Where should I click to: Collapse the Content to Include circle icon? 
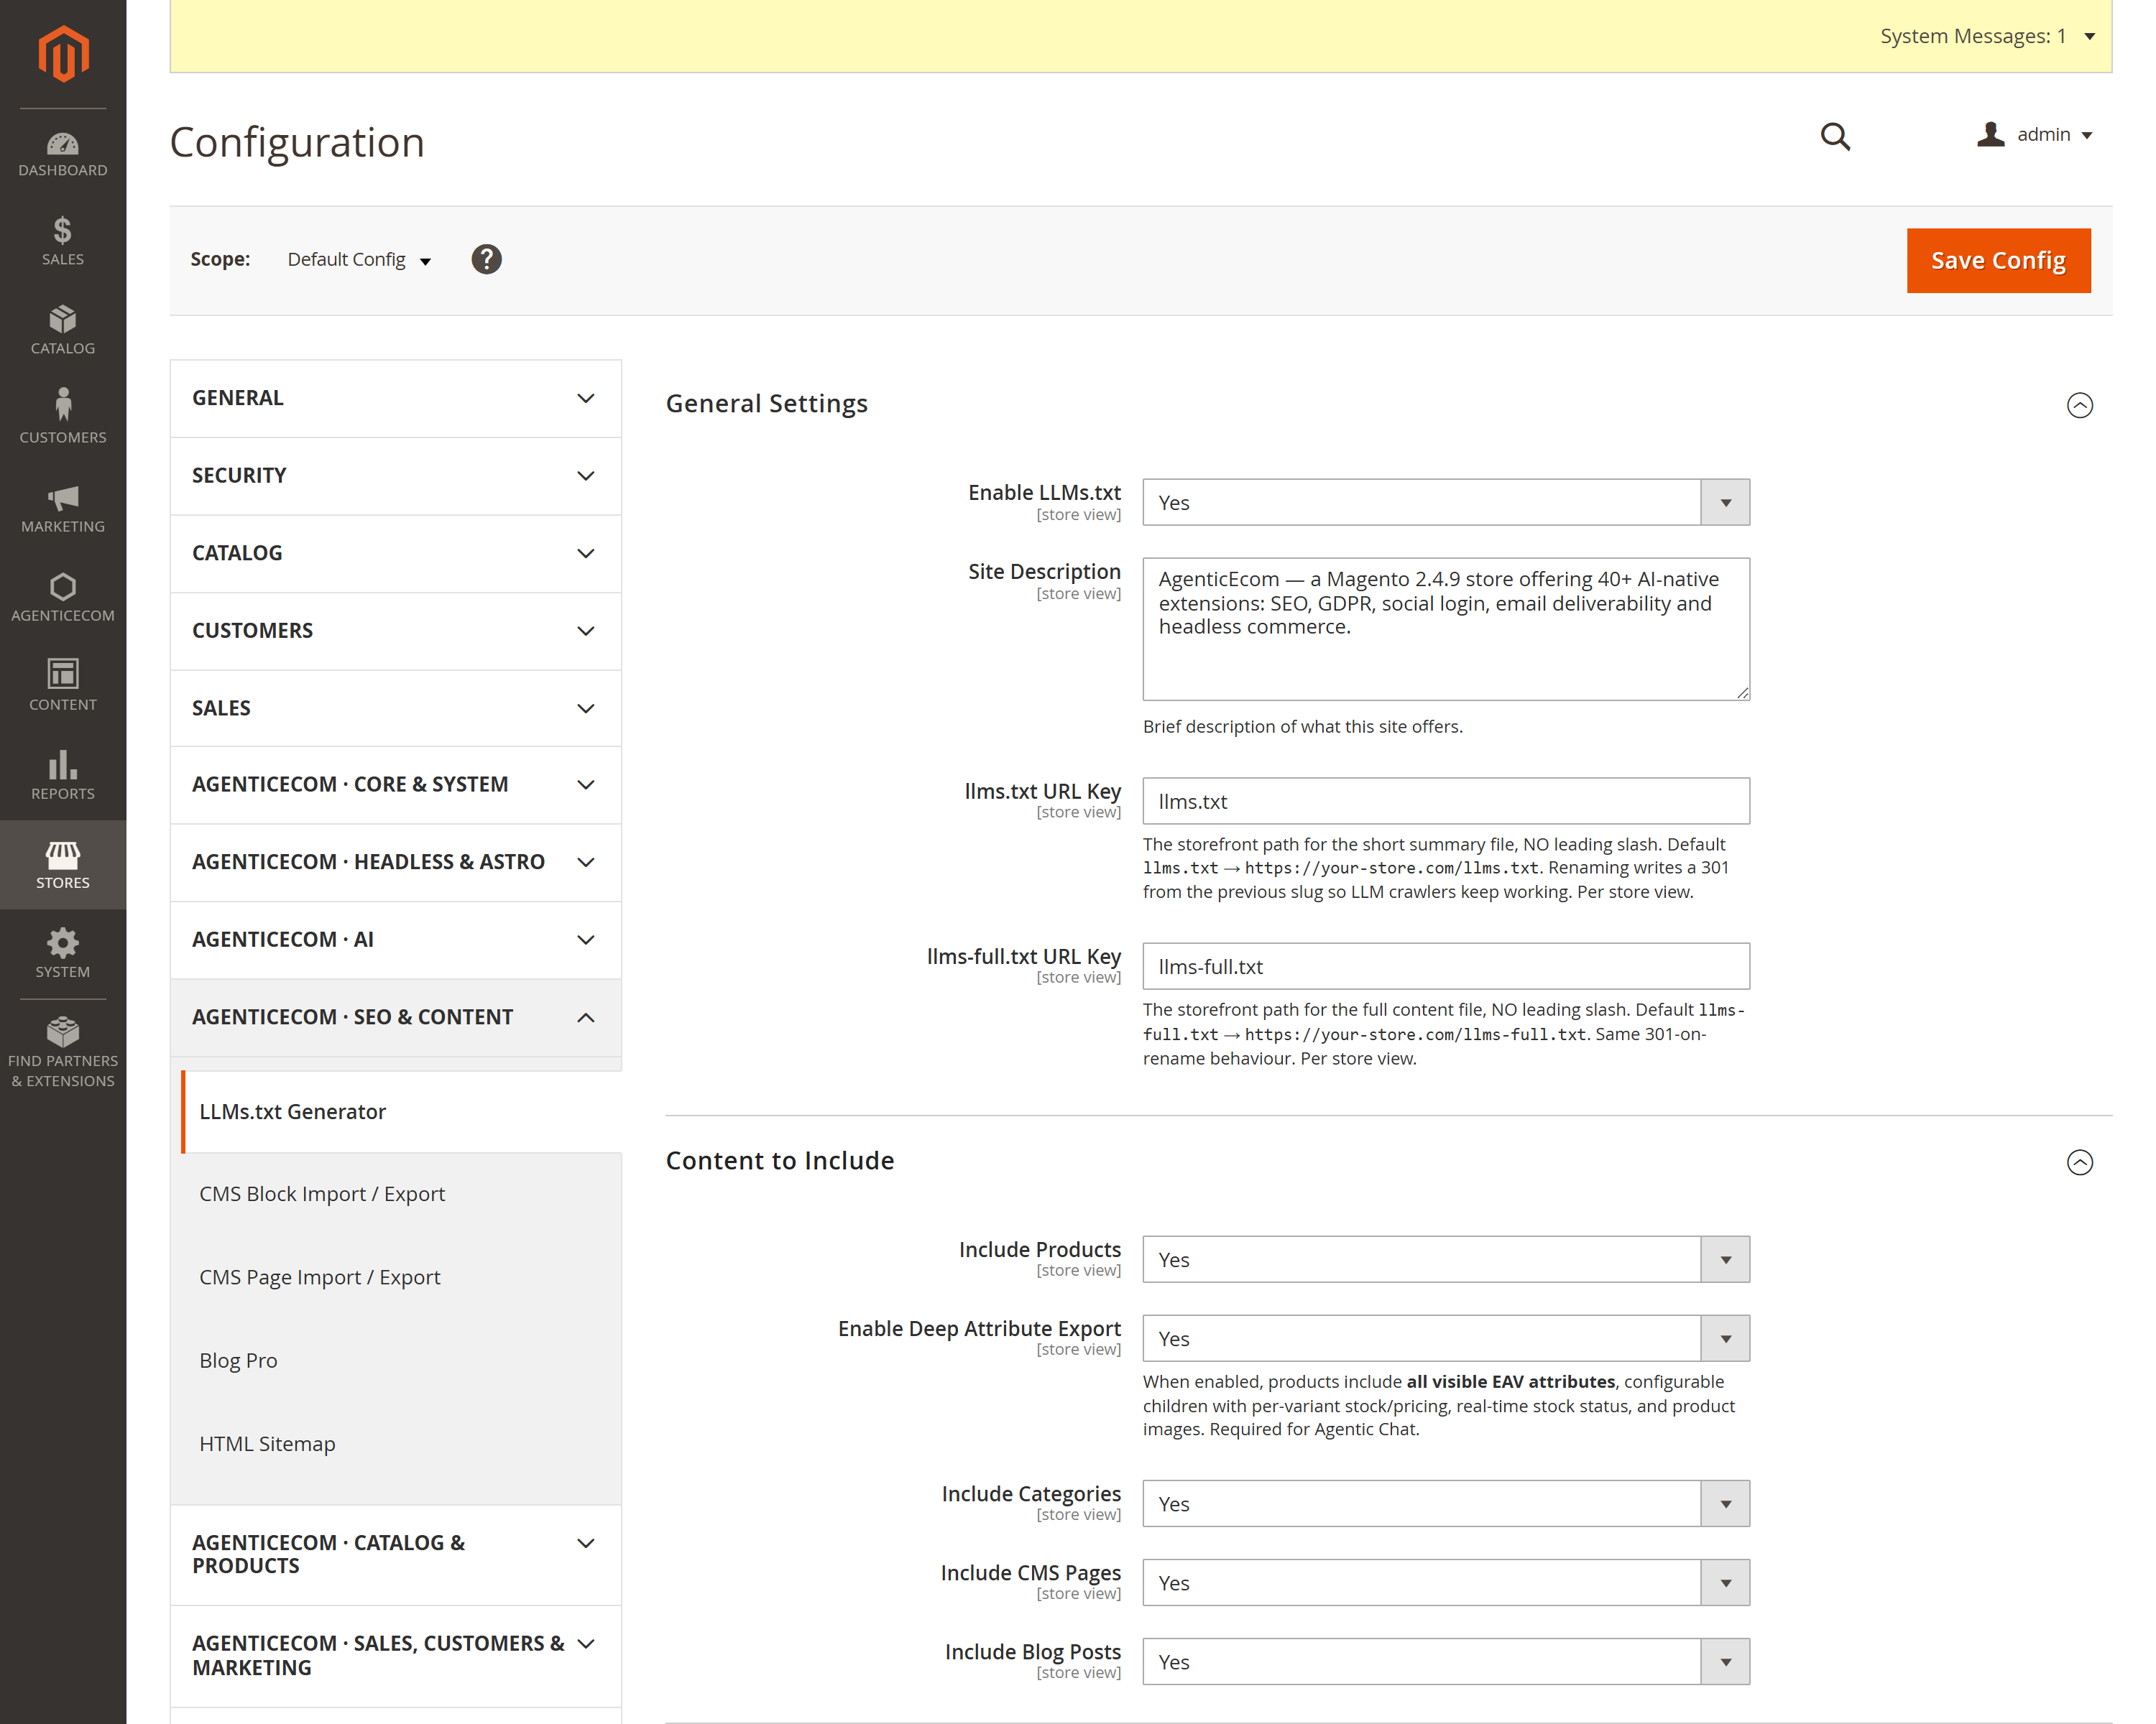(2080, 1162)
